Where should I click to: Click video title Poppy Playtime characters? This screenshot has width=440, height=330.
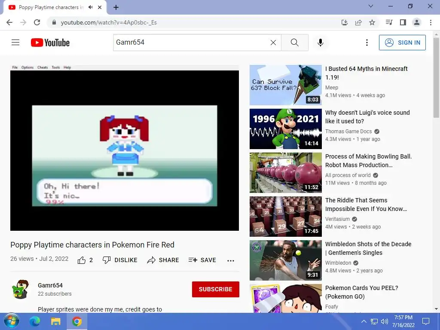click(x=92, y=245)
